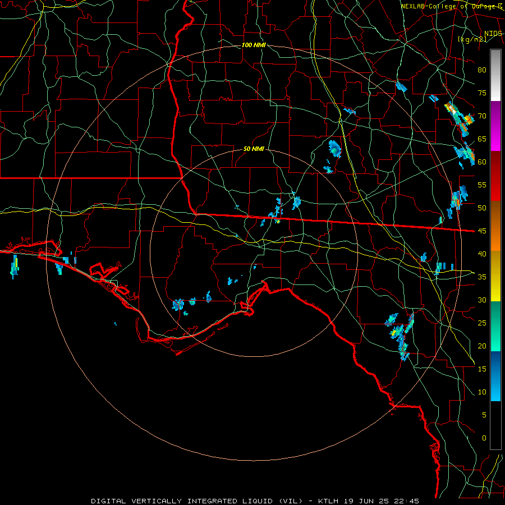505x505 pixels.
Task: Click the legend value 15
Action: pyautogui.click(x=482, y=369)
